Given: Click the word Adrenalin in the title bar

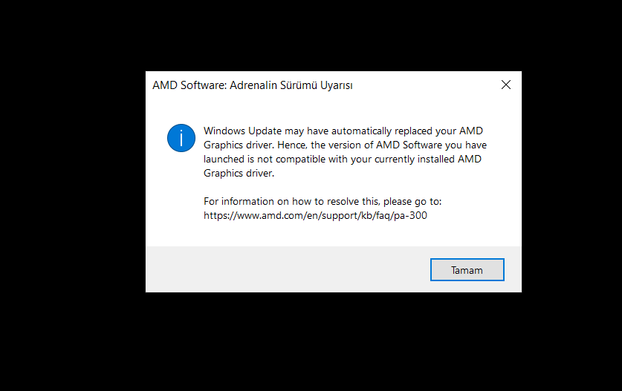Looking at the screenshot, I should [x=253, y=85].
